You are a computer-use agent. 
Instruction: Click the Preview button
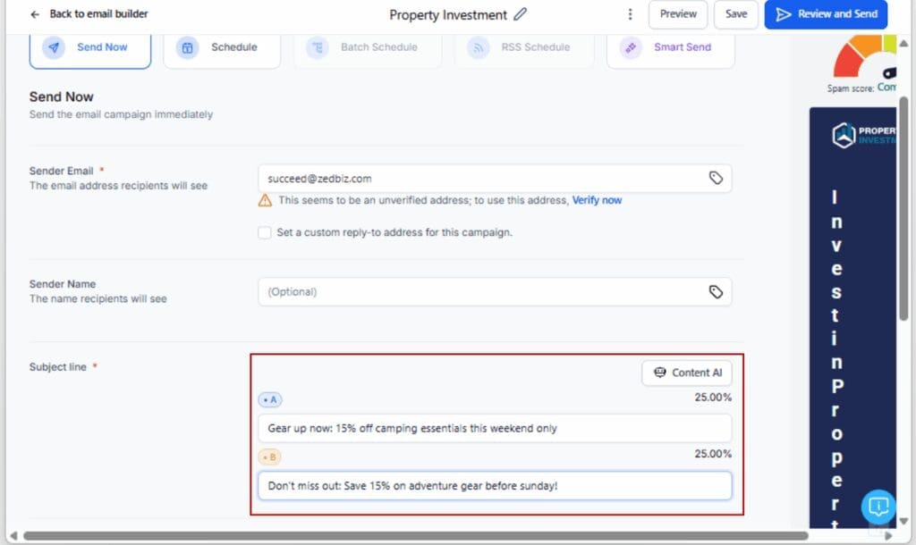pyautogui.click(x=678, y=14)
